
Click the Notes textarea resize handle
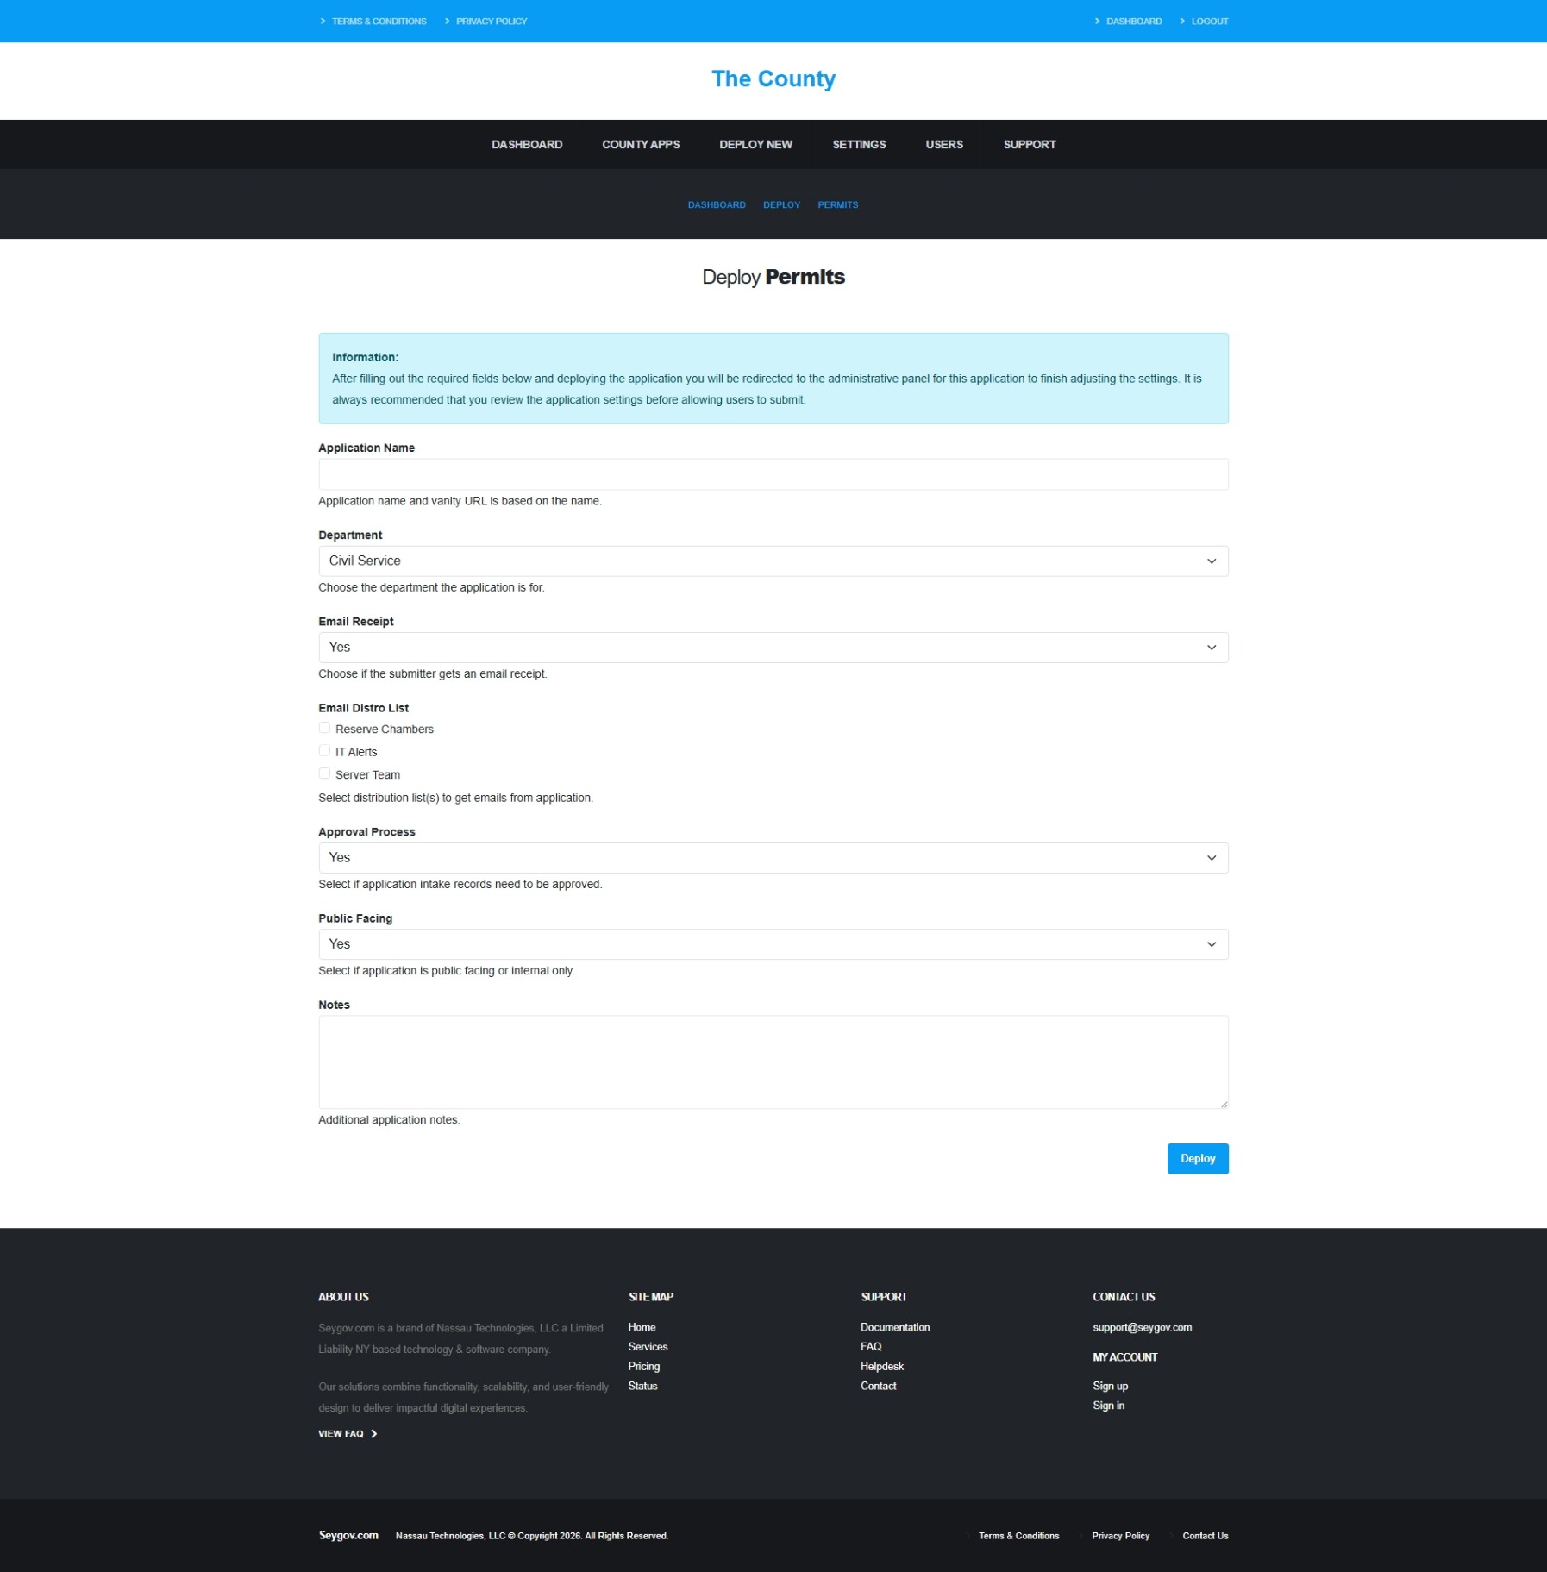tap(1223, 1103)
